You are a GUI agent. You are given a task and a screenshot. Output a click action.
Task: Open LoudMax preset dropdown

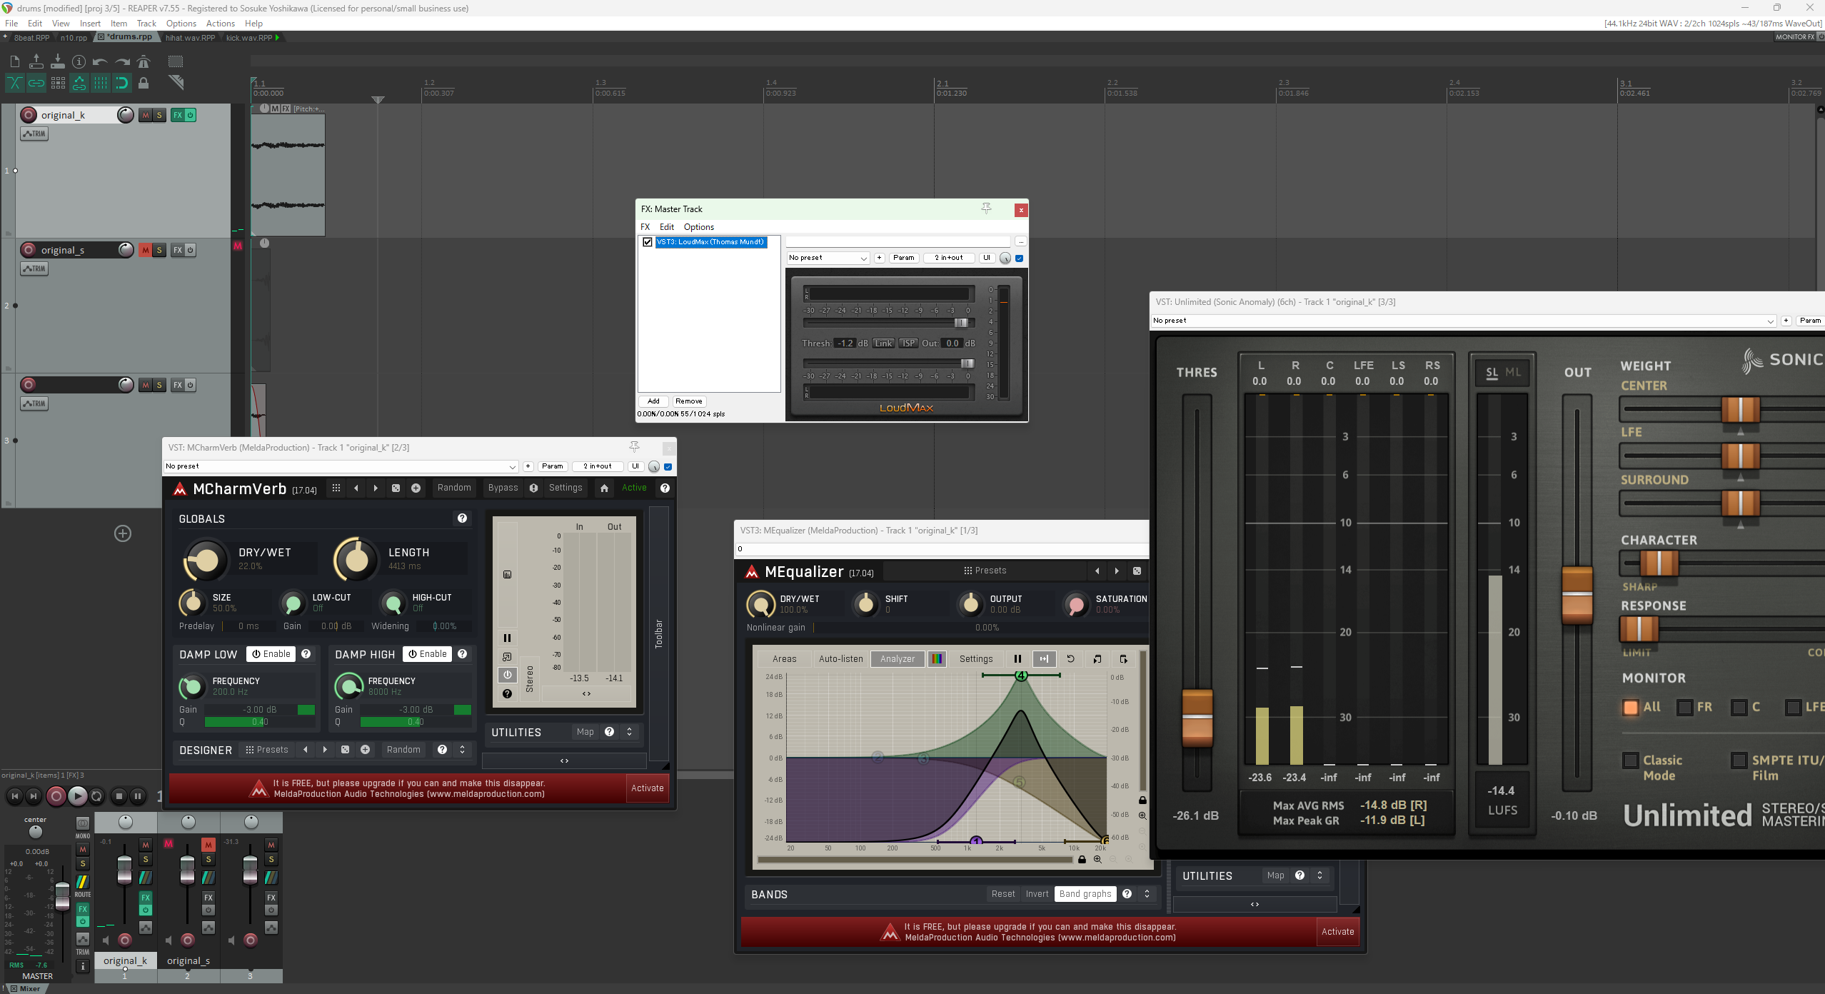[x=828, y=258]
